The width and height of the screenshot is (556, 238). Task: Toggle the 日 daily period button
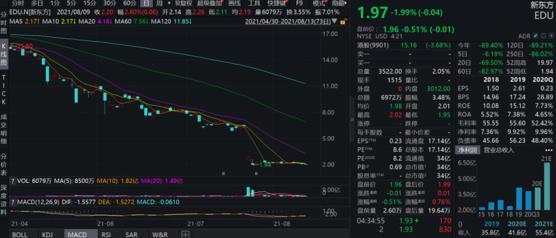(146, 3)
